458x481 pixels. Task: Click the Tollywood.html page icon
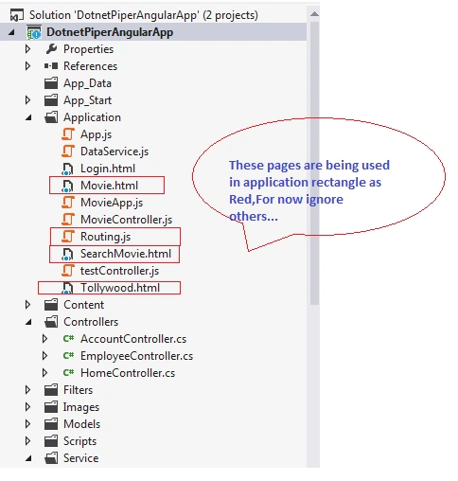pos(67,288)
